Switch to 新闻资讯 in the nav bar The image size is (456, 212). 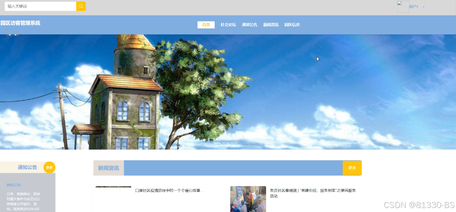271,25
